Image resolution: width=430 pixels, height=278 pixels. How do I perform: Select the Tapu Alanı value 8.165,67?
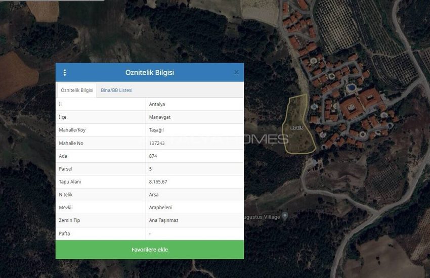coord(158,181)
